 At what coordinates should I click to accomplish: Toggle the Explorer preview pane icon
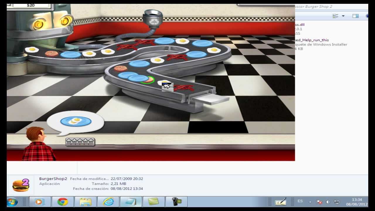[355, 16]
